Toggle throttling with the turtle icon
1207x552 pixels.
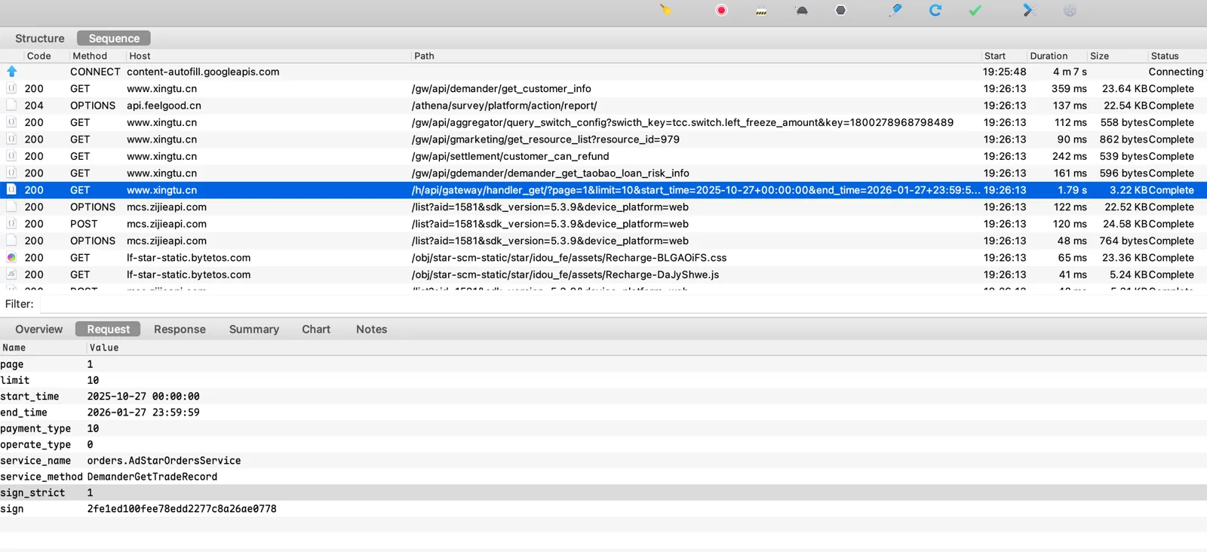[x=802, y=11]
